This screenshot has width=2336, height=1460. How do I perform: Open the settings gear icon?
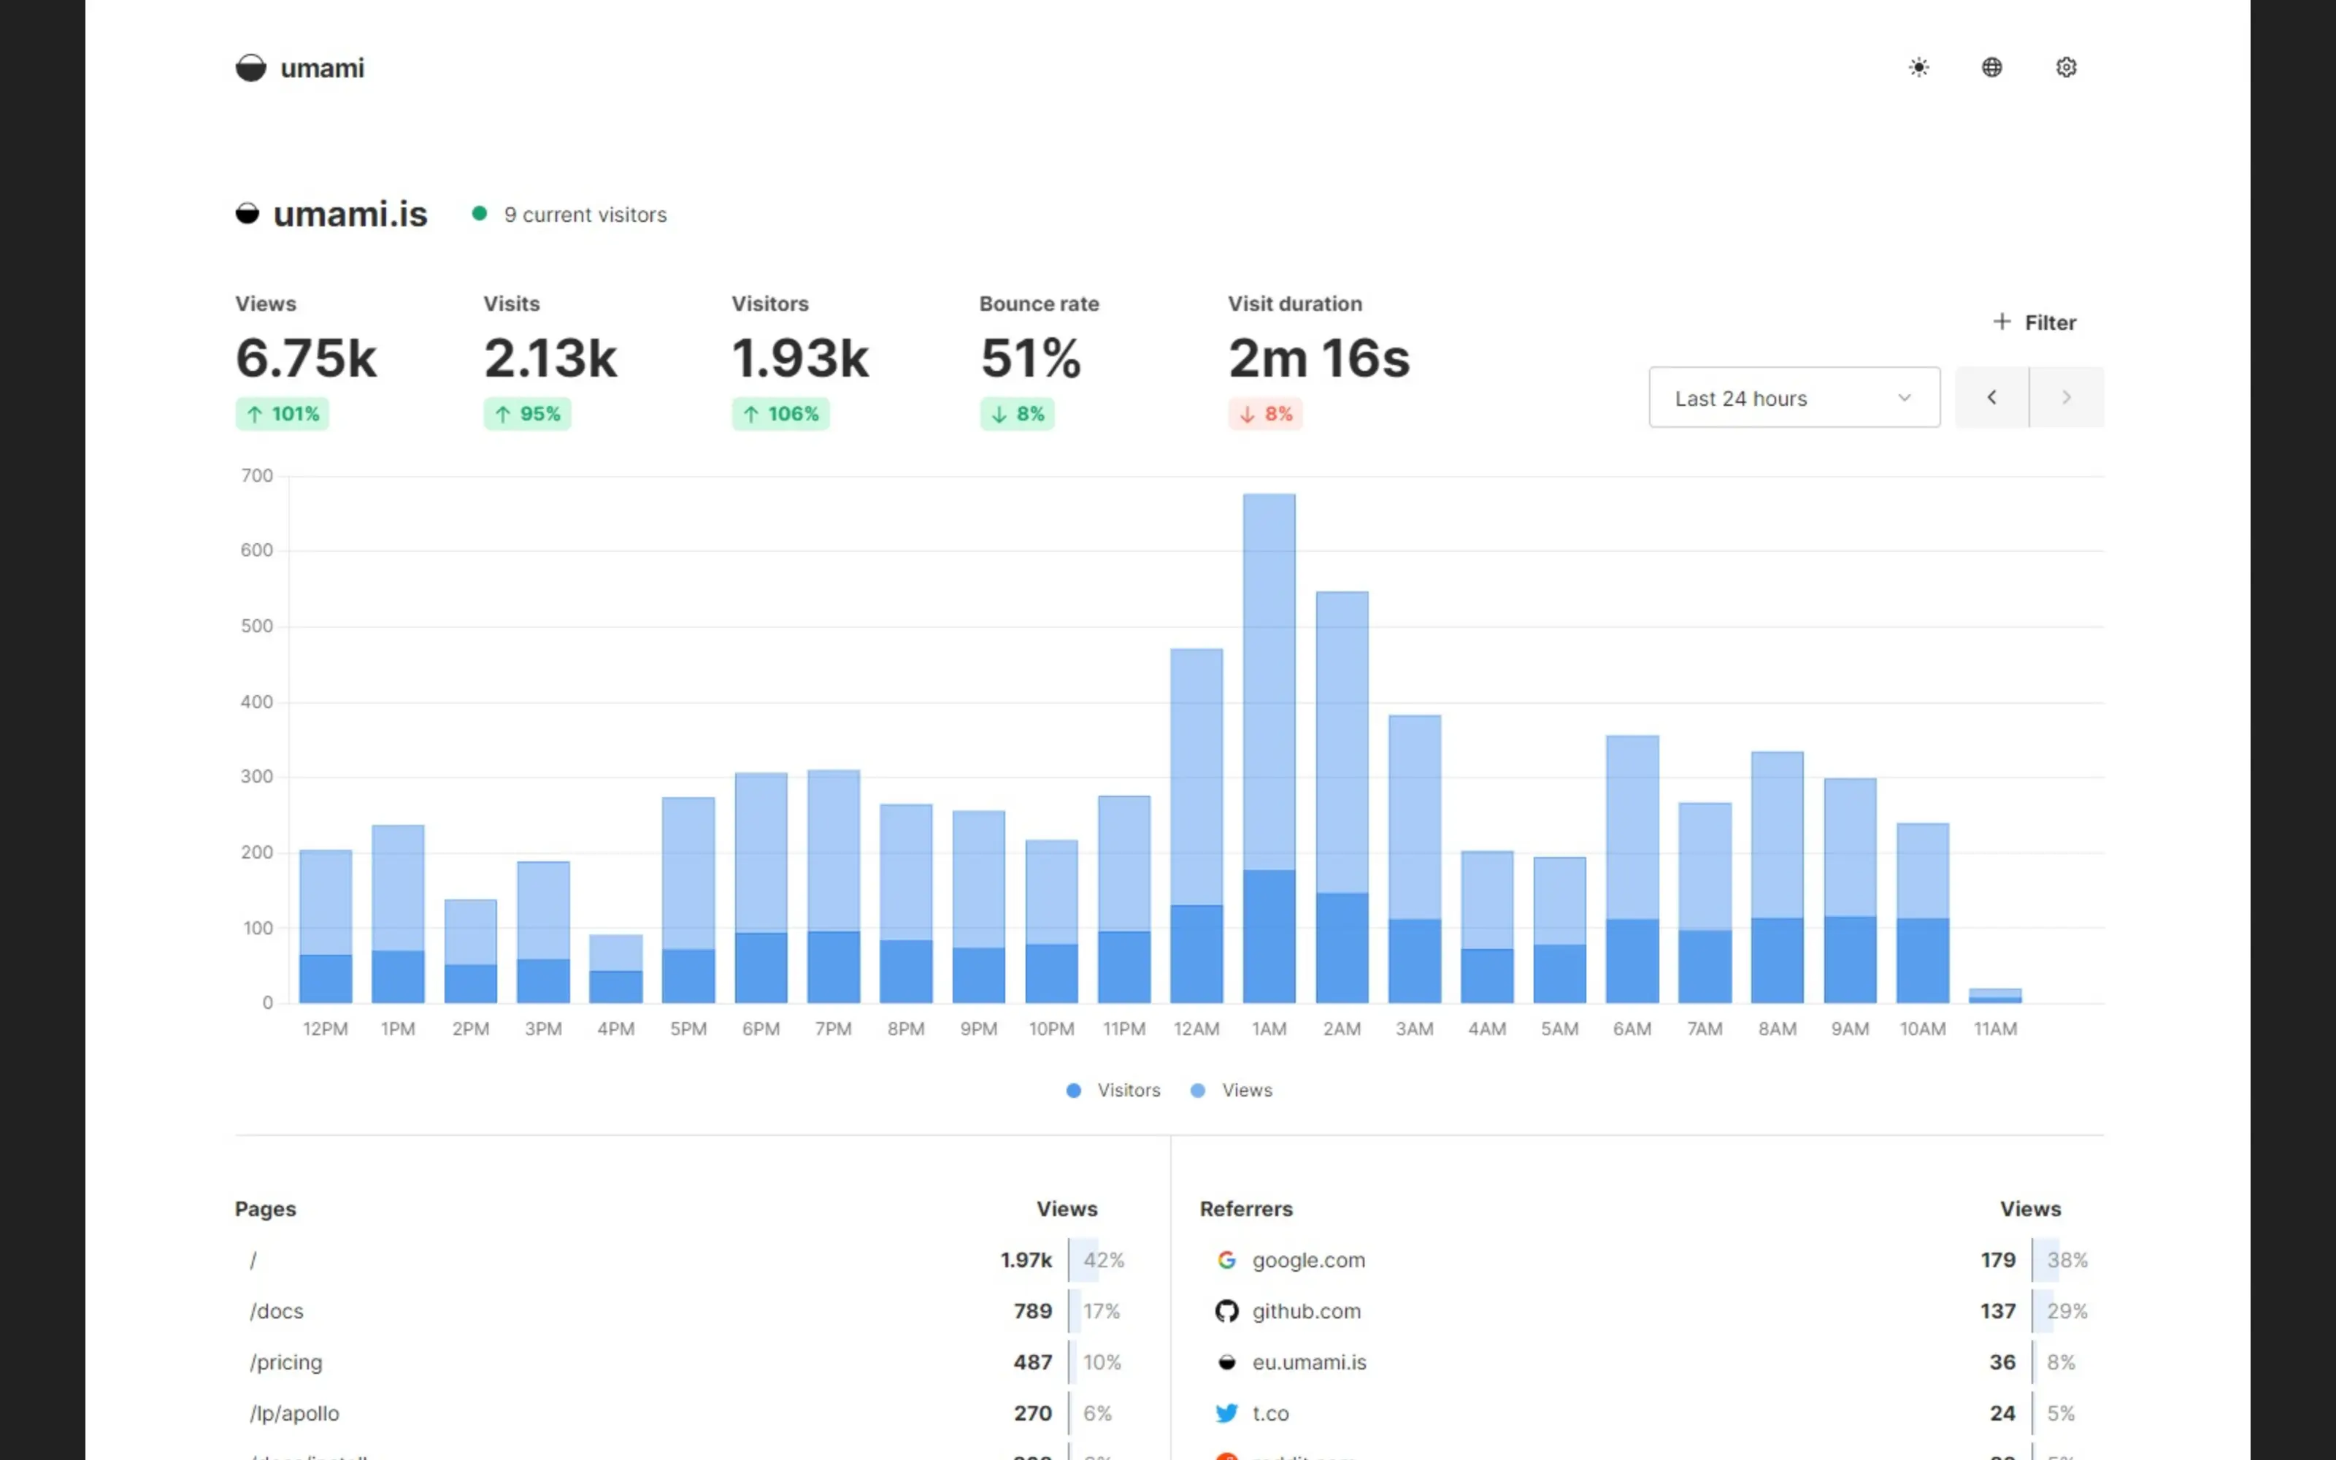[x=2066, y=68]
